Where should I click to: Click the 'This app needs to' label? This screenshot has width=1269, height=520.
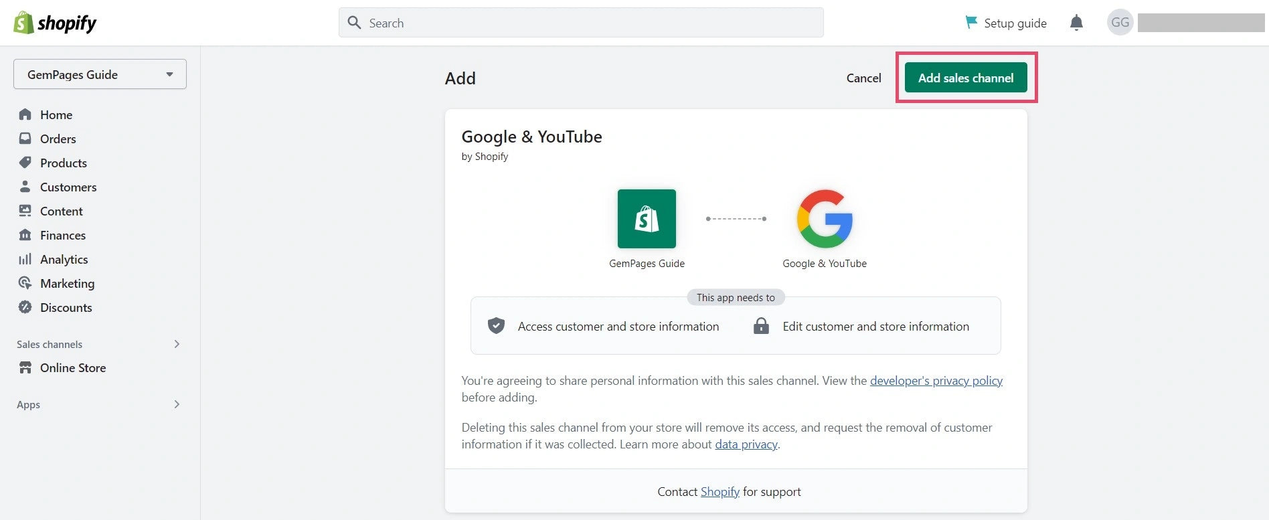pos(736,297)
